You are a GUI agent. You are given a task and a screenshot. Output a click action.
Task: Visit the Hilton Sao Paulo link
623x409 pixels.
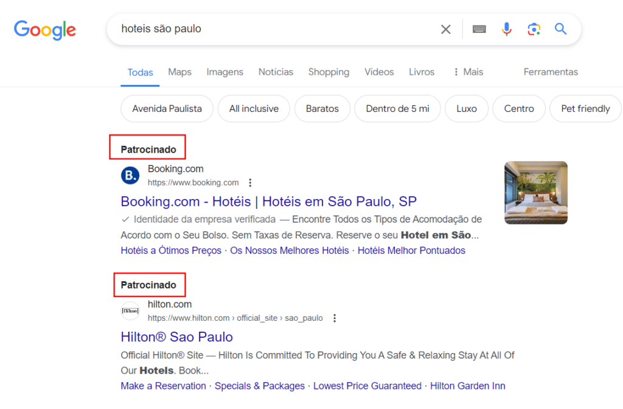pyautogui.click(x=176, y=337)
